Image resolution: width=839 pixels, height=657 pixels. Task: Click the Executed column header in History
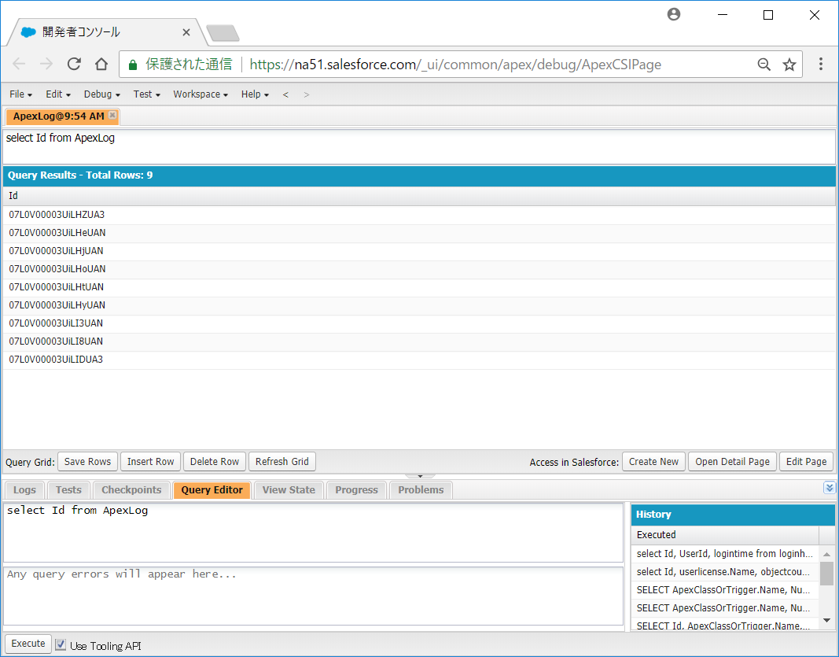pyautogui.click(x=725, y=535)
